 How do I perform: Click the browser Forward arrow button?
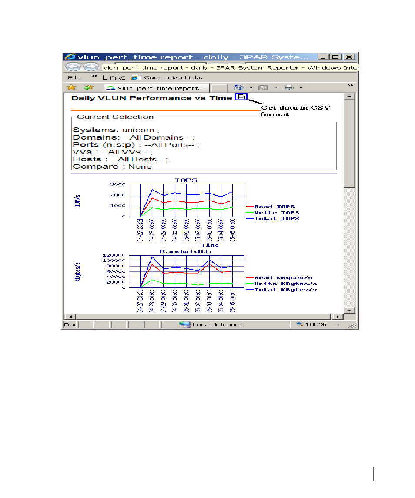pyautogui.click(x=91, y=67)
